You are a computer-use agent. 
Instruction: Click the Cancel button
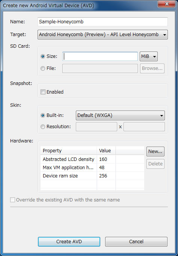136,242
